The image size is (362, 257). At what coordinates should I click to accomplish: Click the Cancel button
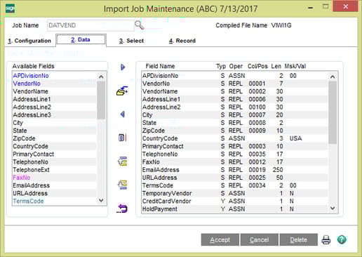260,239
